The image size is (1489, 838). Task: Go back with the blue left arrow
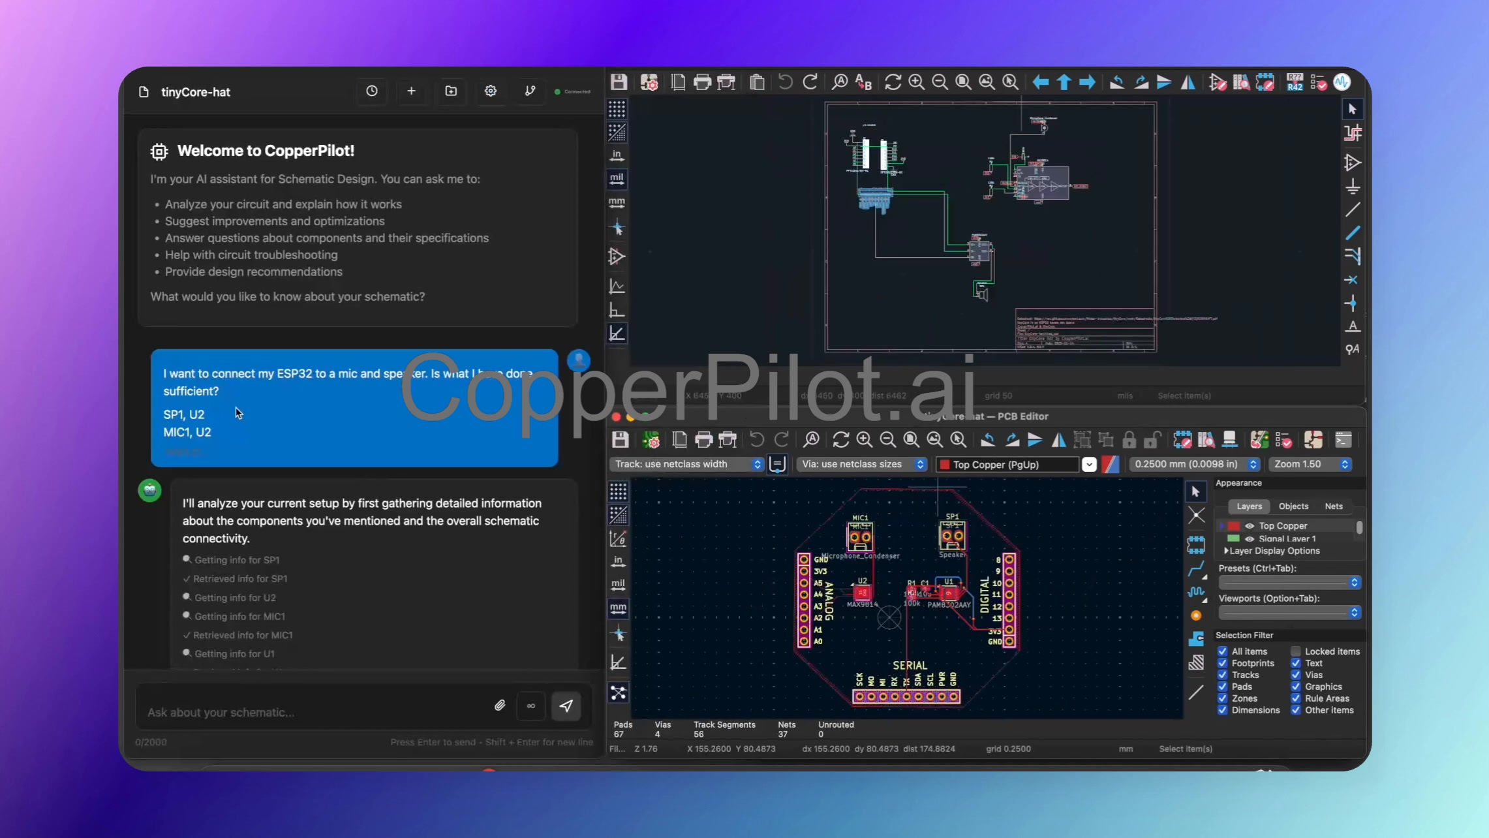point(1041,82)
